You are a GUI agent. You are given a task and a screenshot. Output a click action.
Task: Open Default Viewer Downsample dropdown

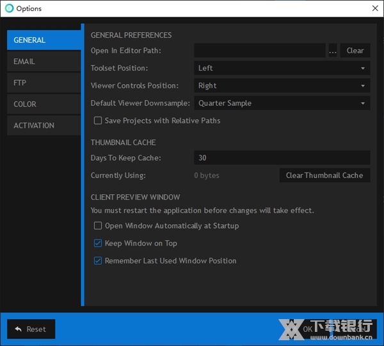pyautogui.click(x=282, y=103)
